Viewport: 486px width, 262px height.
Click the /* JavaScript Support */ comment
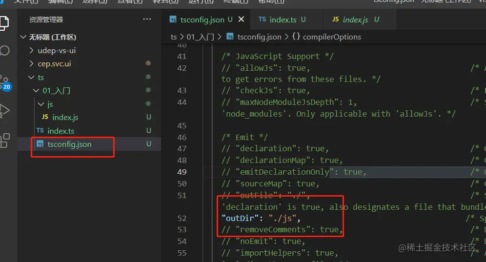coord(278,57)
